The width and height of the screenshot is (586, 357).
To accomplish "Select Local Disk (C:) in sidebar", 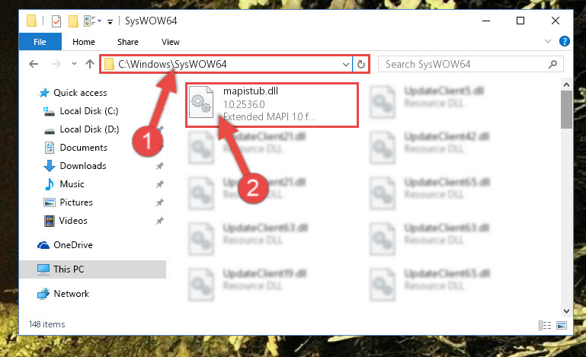I will (89, 111).
